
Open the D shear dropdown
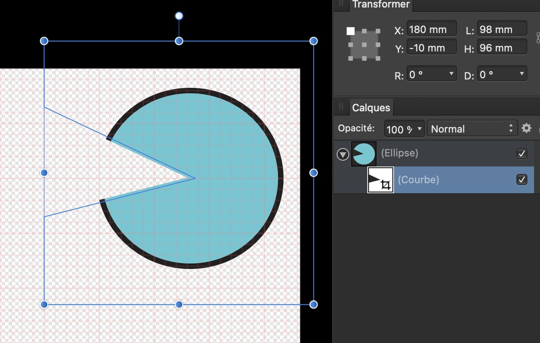point(502,75)
